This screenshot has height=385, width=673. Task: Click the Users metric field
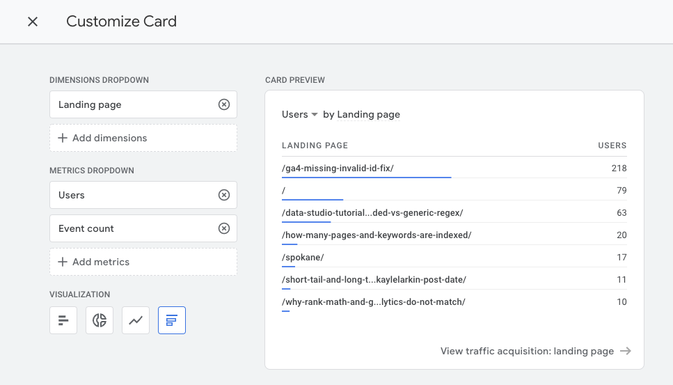(x=132, y=195)
